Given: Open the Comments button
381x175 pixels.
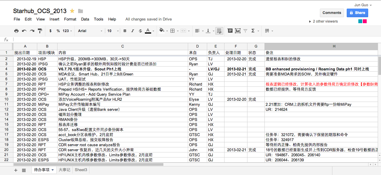Looking at the screenshot, I should pyautogui.click(x=332, y=13).
